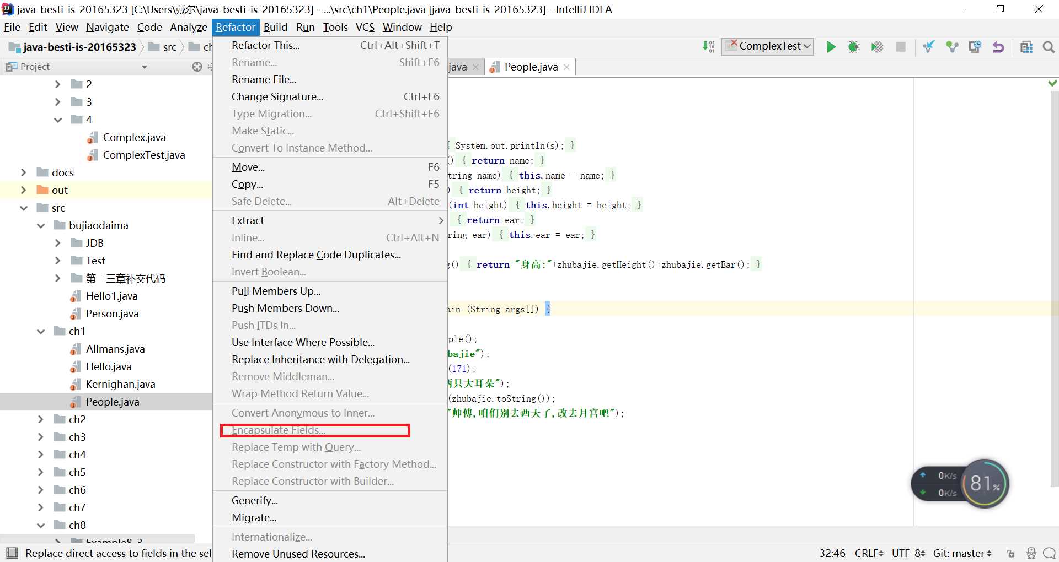1059x562 pixels.
Task: Select Kernighan.java in the project tree
Action: click(120, 384)
